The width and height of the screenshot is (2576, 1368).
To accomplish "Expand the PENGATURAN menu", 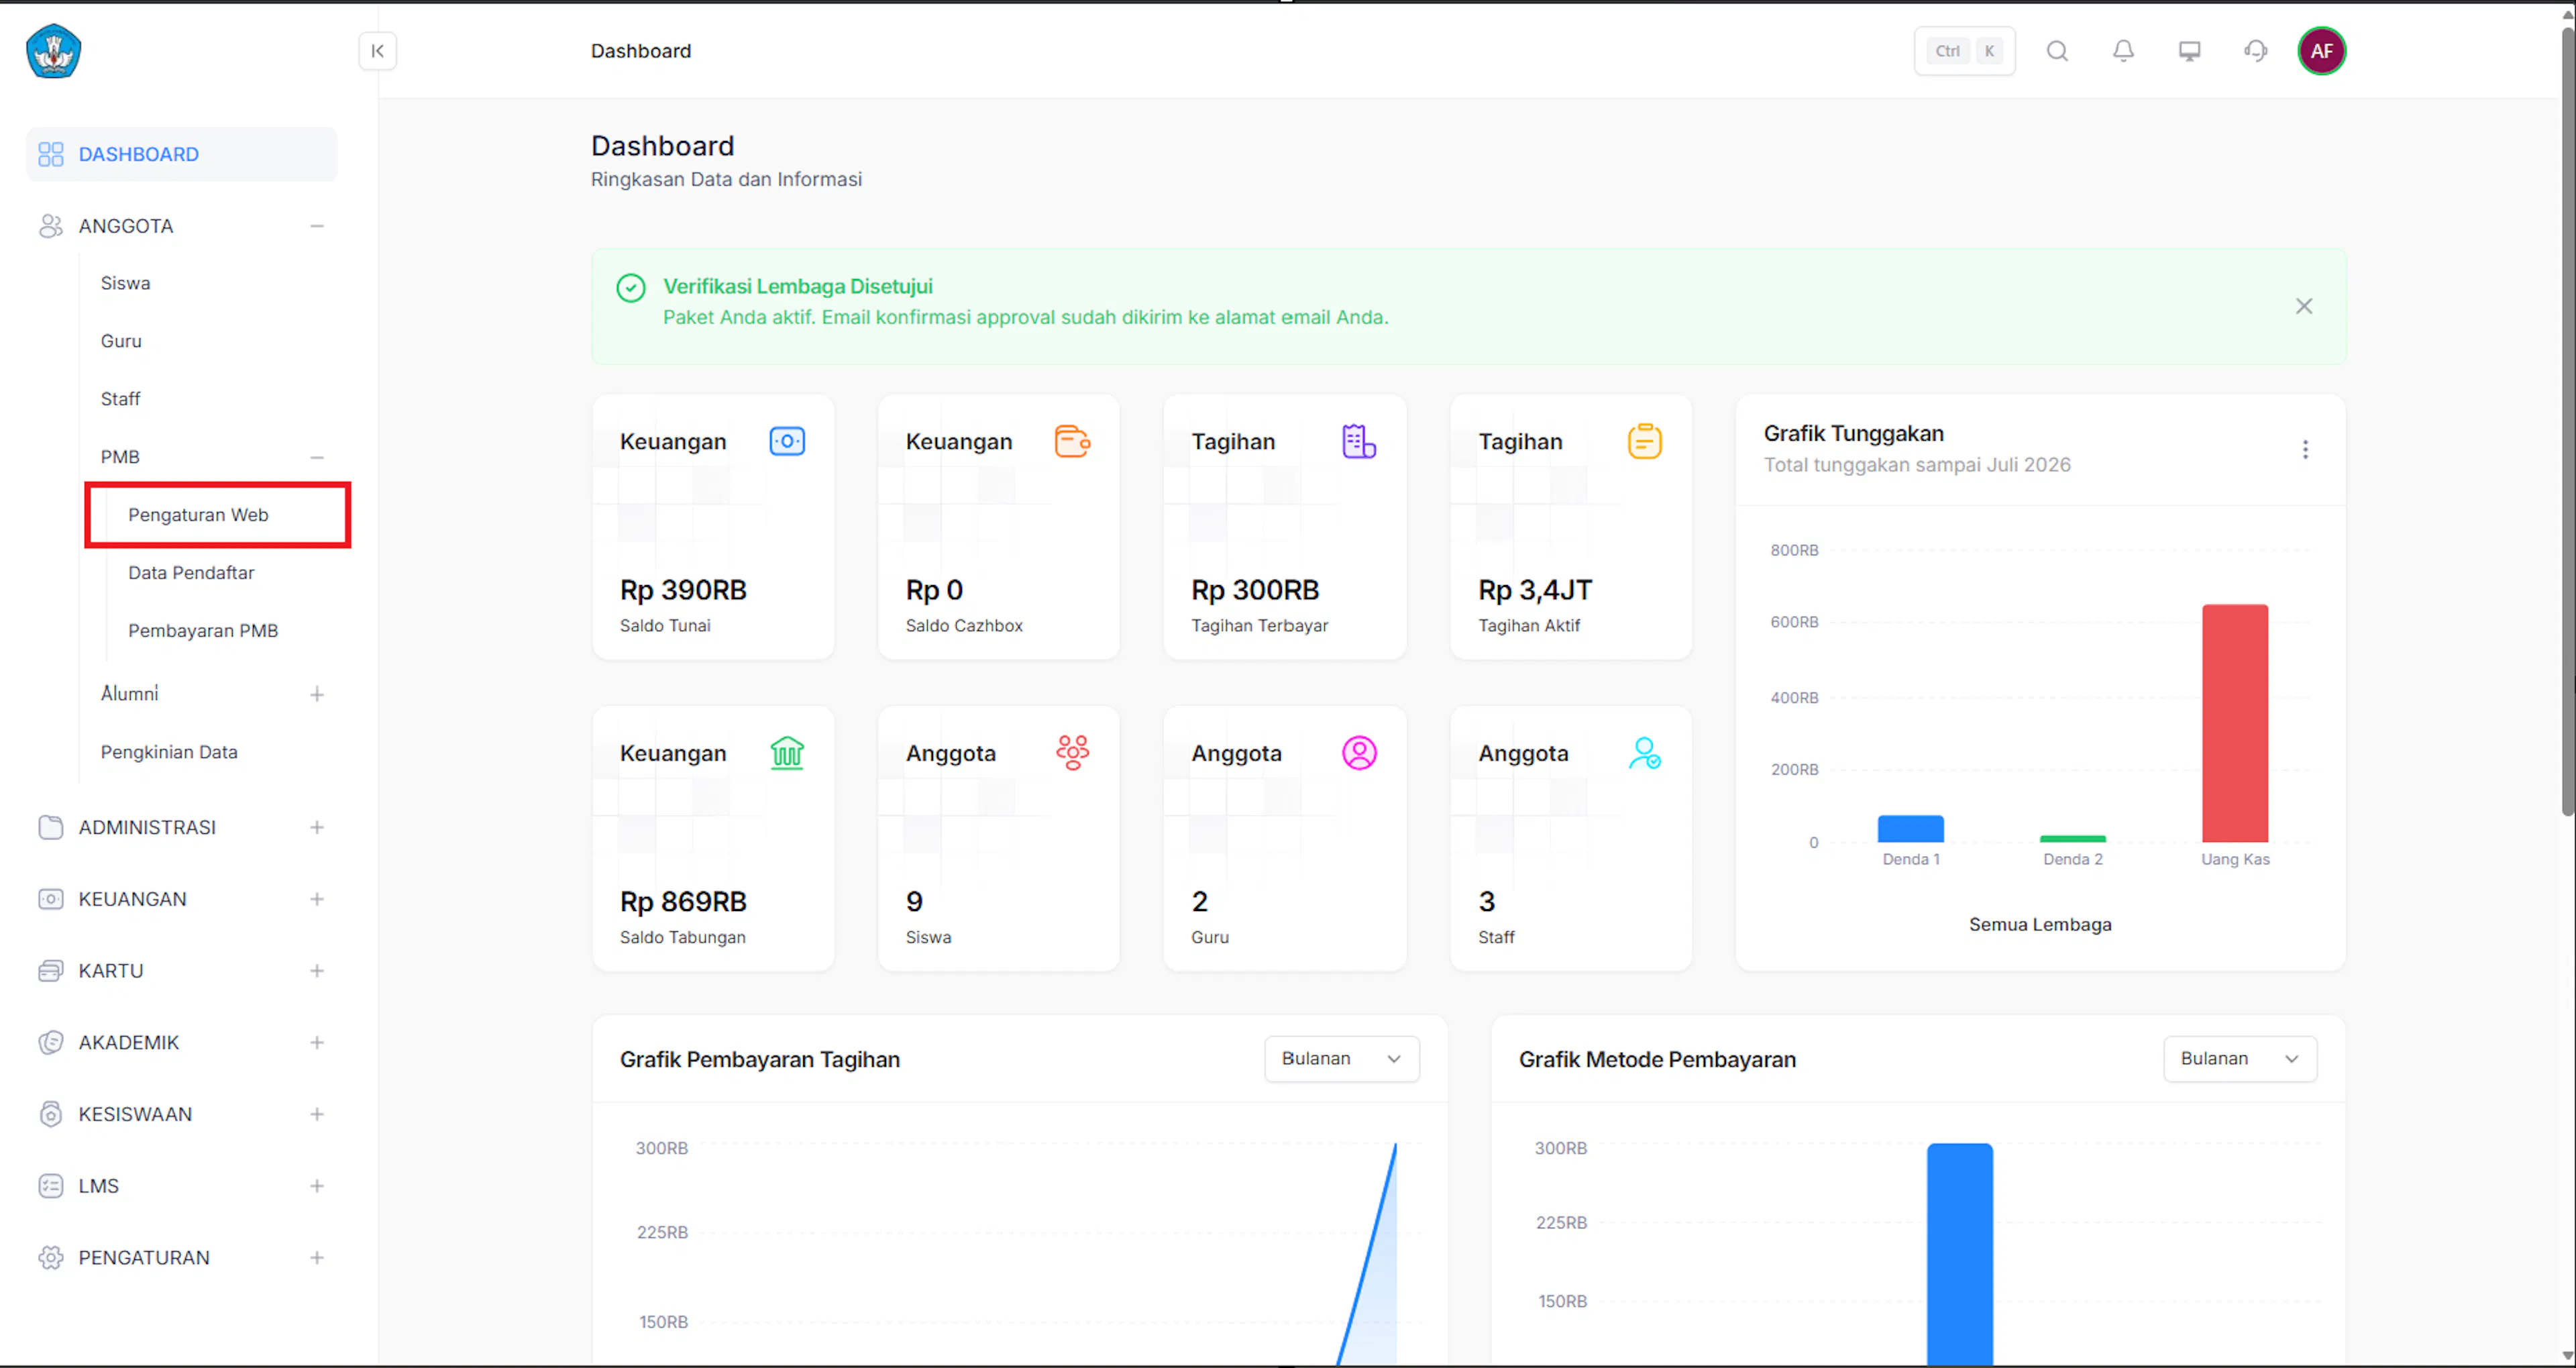I will point(316,1258).
